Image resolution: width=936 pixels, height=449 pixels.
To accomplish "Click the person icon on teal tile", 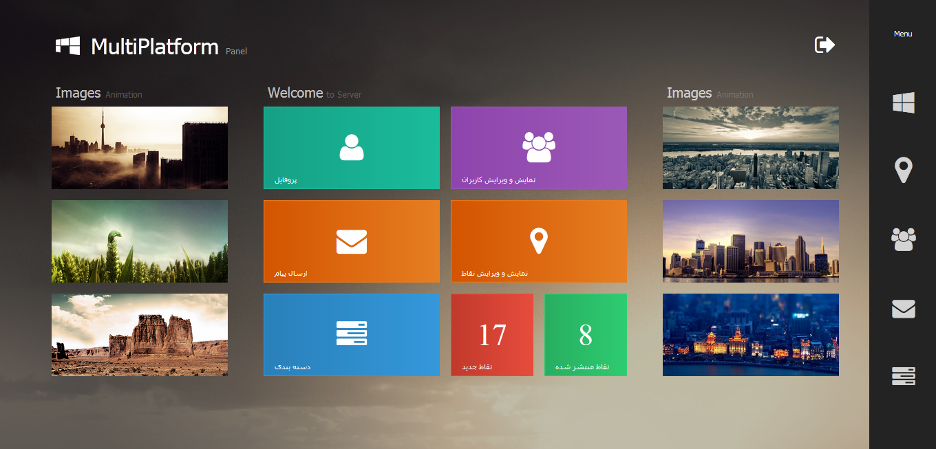I will 352,147.
